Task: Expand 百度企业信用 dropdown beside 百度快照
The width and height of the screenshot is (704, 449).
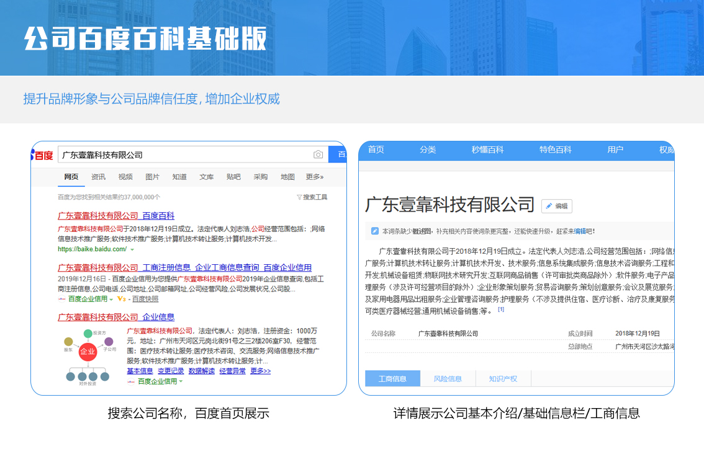Action: [111, 300]
